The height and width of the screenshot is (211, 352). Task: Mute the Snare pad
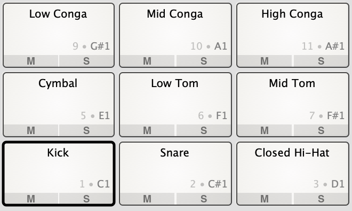147,199
